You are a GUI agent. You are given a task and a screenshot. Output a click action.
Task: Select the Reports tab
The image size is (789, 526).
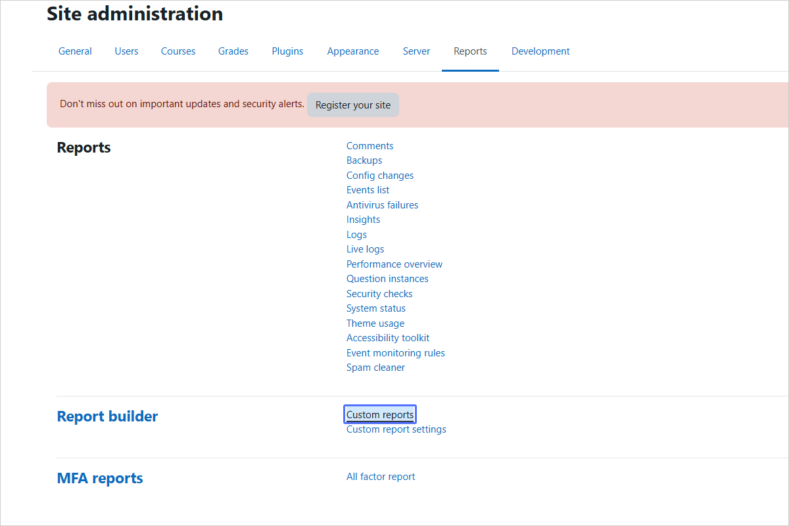click(470, 51)
